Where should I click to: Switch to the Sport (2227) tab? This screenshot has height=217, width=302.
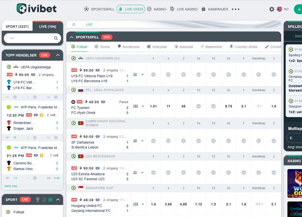click(17, 26)
